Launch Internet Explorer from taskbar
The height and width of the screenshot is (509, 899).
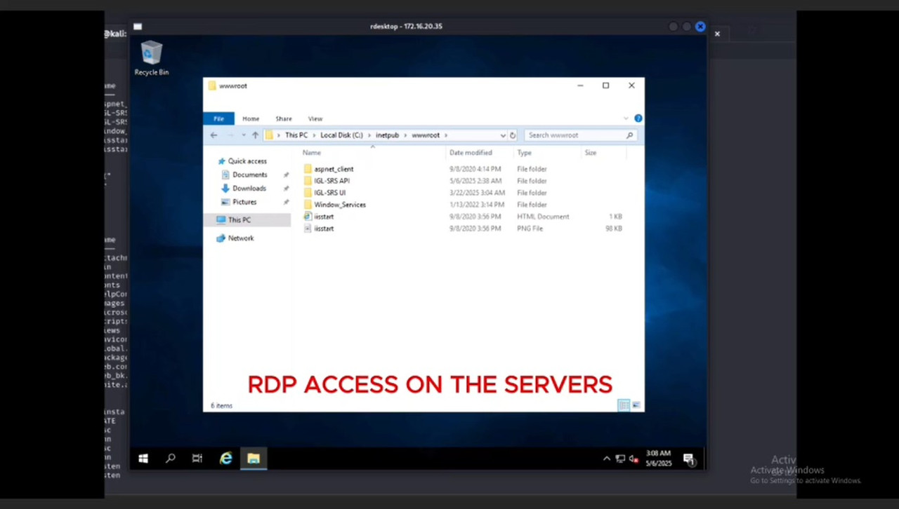click(x=225, y=459)
